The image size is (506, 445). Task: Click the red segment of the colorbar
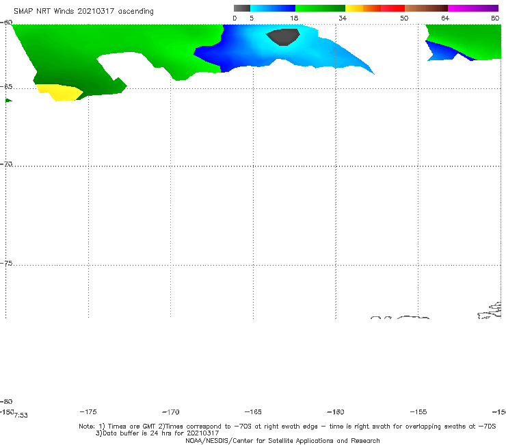point(392,8)
